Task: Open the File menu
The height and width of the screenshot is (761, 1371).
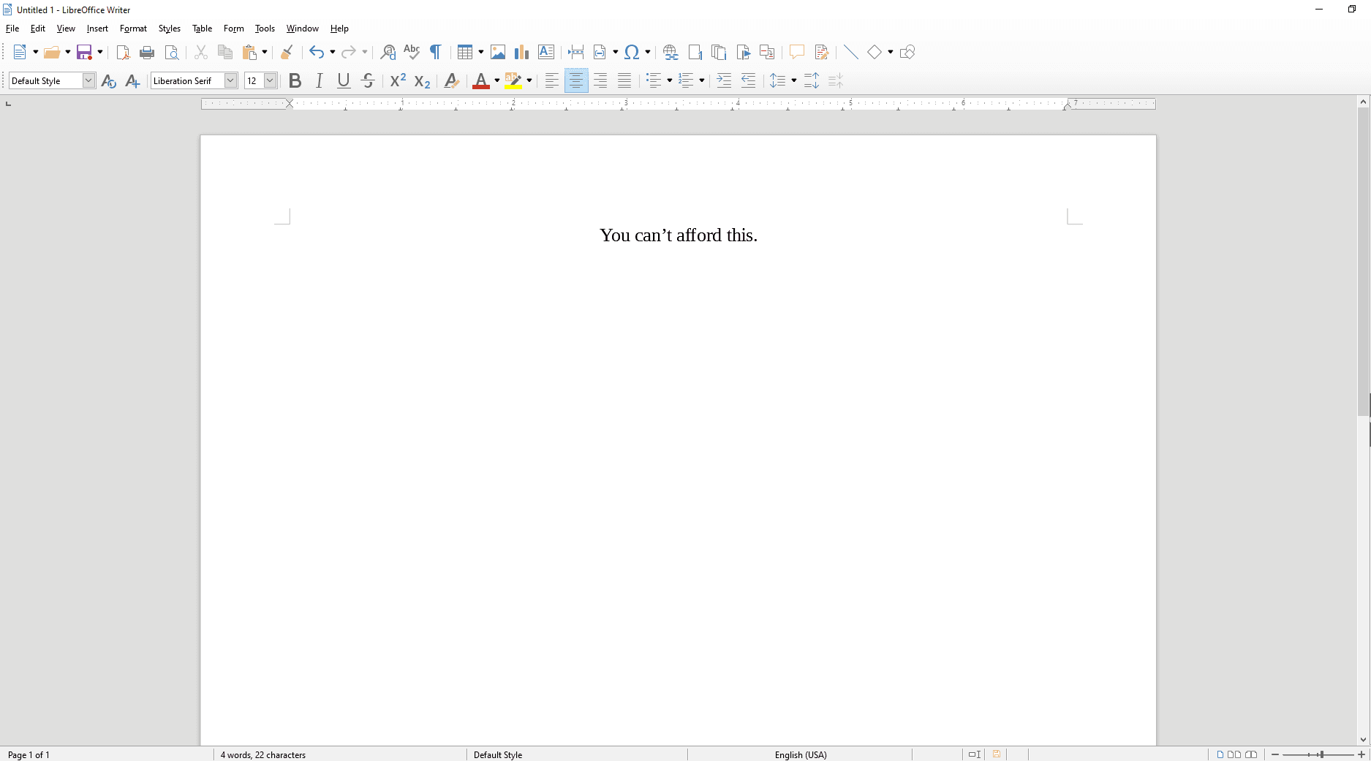Action: [12, 29]
